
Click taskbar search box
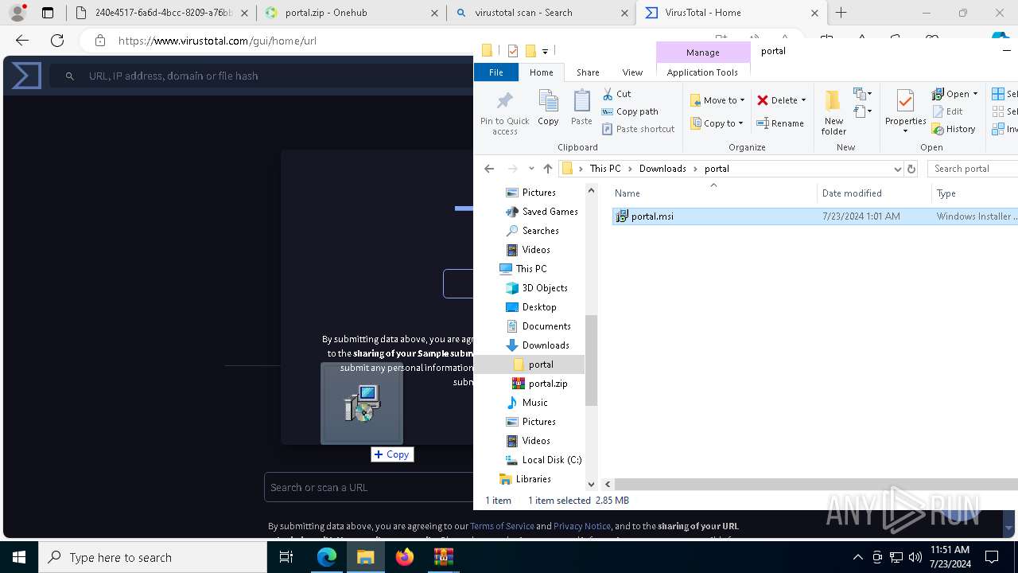point(153,557)
